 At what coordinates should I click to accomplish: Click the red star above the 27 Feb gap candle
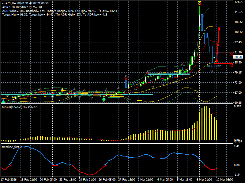tap(126, 79)
